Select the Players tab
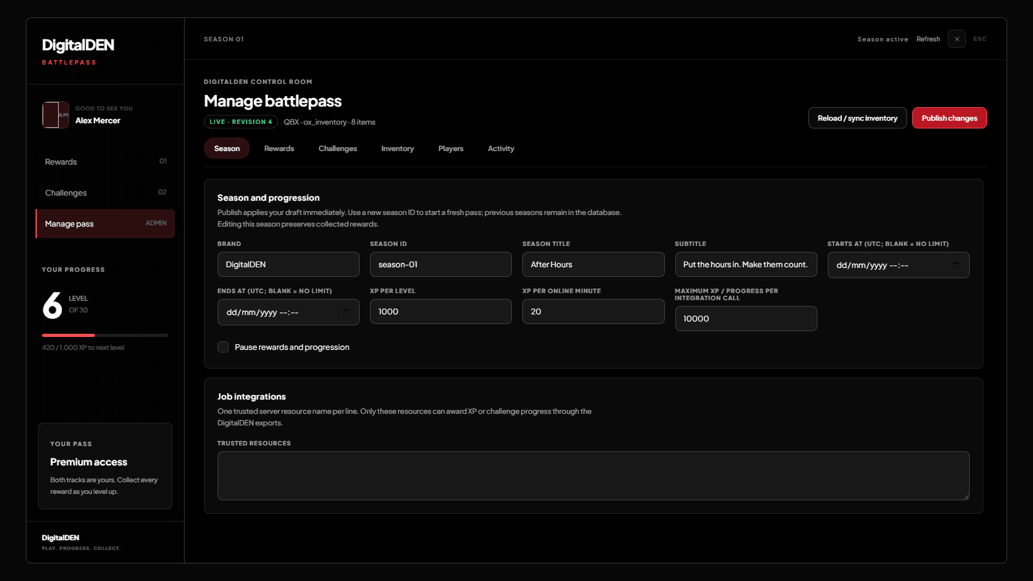This screenshot has height=581, width=1033. [x=451, y=148]
